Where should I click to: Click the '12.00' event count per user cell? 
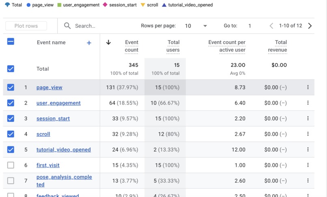[x=239, y=150]
